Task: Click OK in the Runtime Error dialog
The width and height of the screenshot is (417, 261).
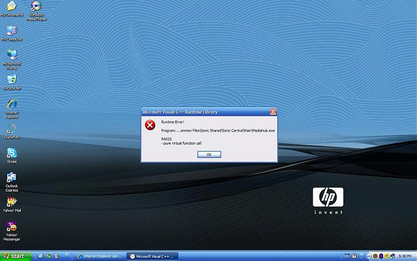Action: (209, 155)
